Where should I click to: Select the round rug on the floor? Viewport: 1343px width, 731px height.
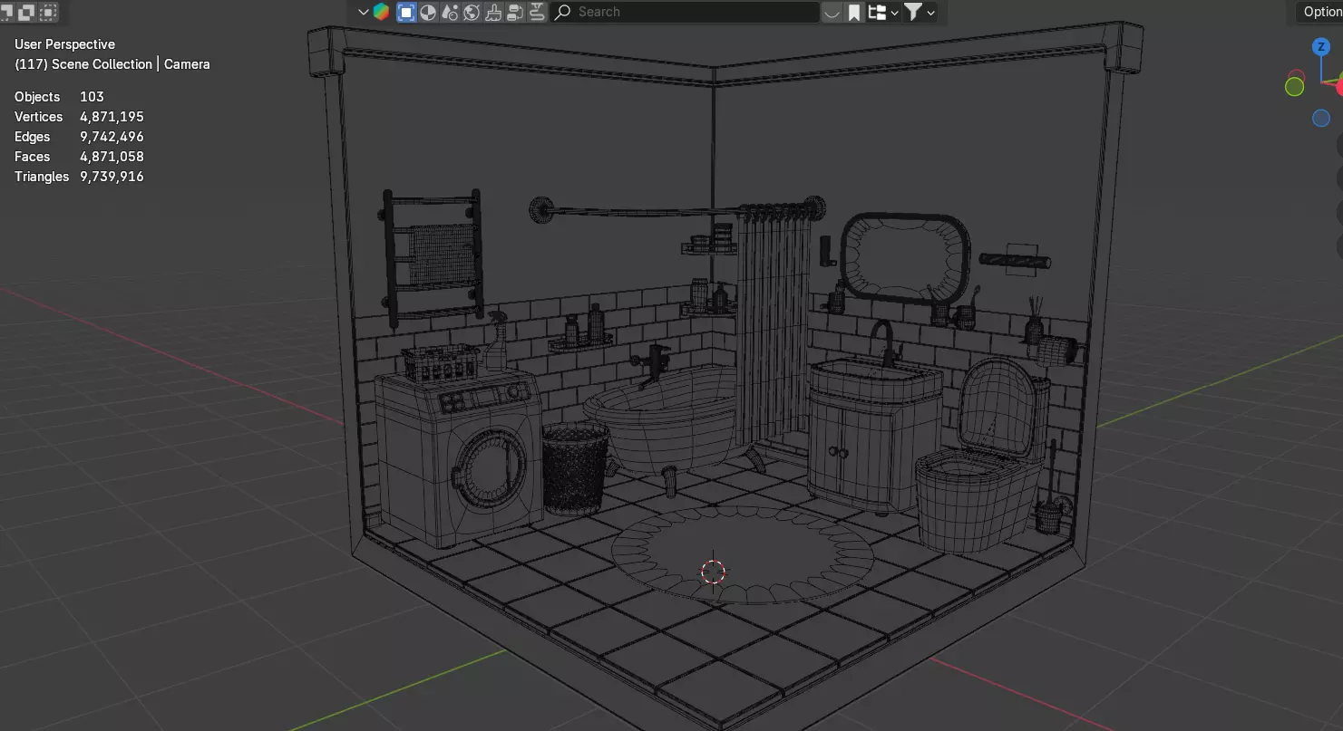coord(742,554)
